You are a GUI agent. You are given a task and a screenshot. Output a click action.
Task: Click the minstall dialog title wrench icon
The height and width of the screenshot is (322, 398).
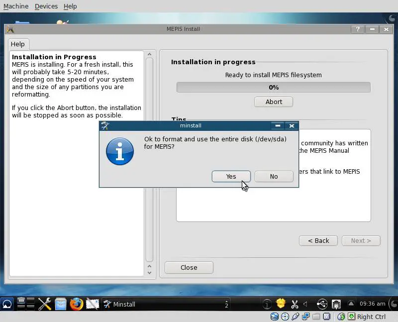(105, 125)
